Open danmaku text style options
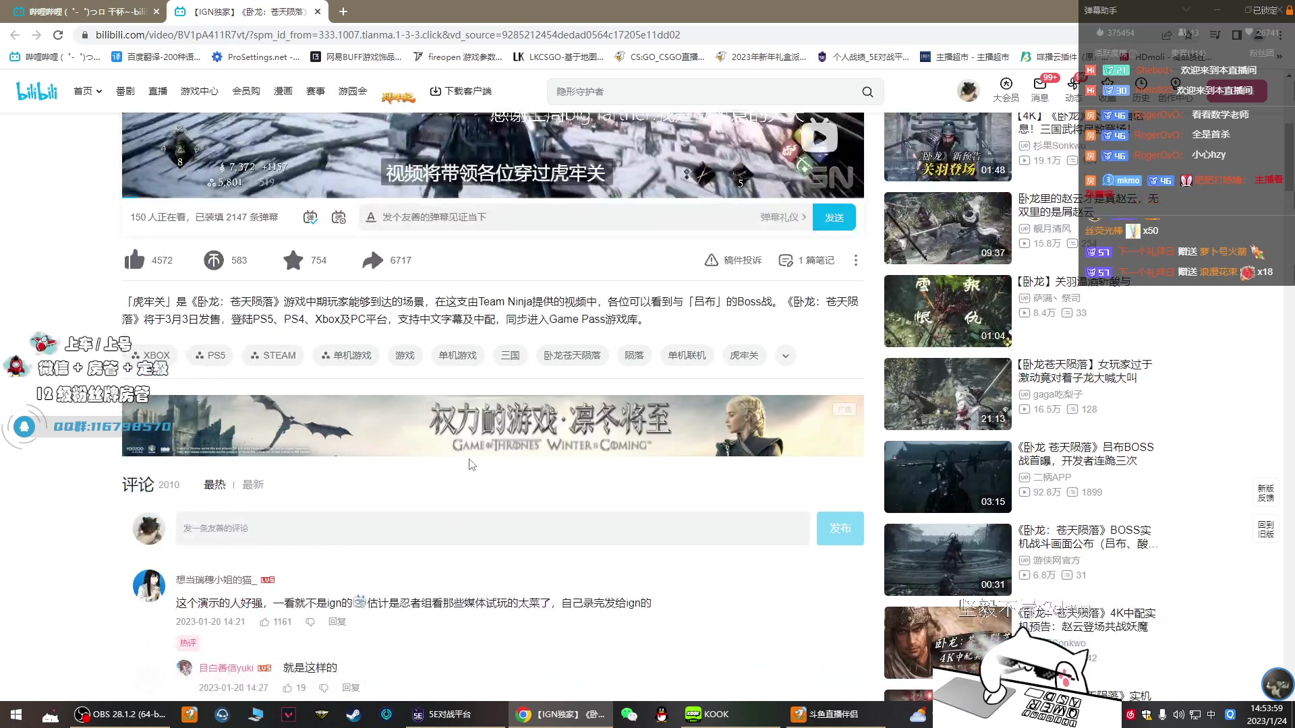 [x=370, y=217]
